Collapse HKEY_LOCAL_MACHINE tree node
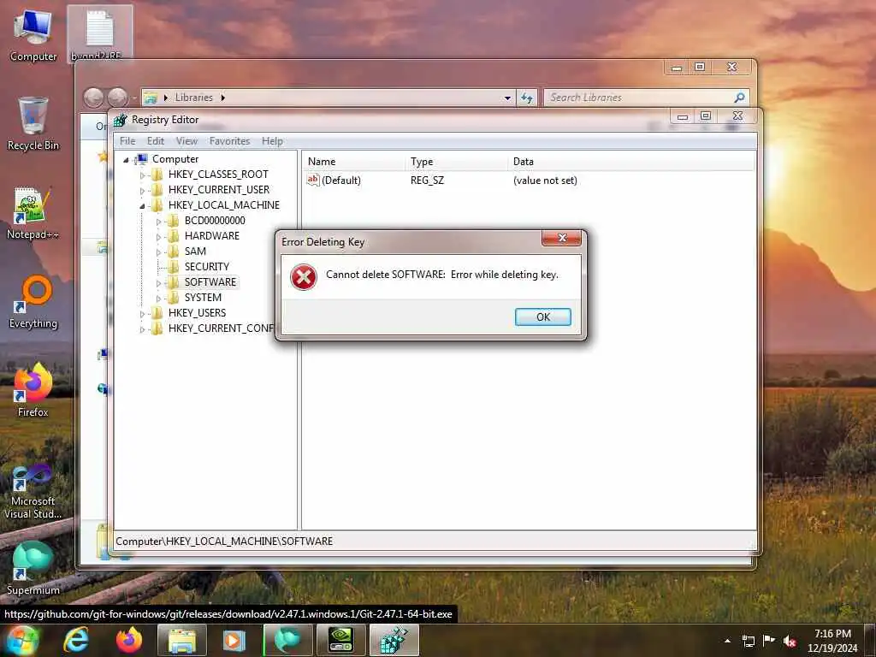 click(143, 205)
